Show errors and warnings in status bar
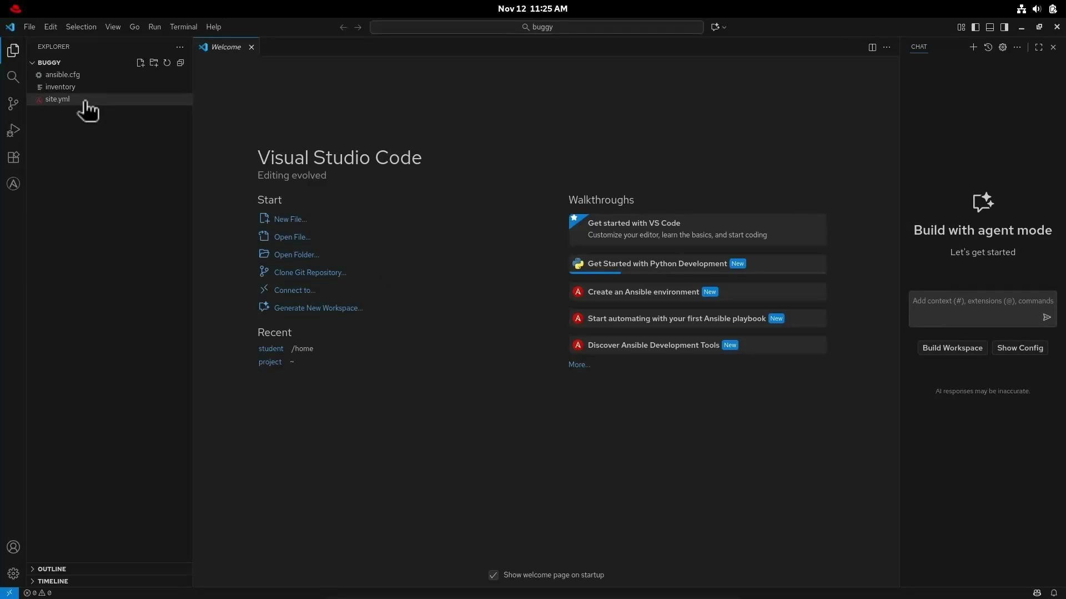 pos(38,593)
